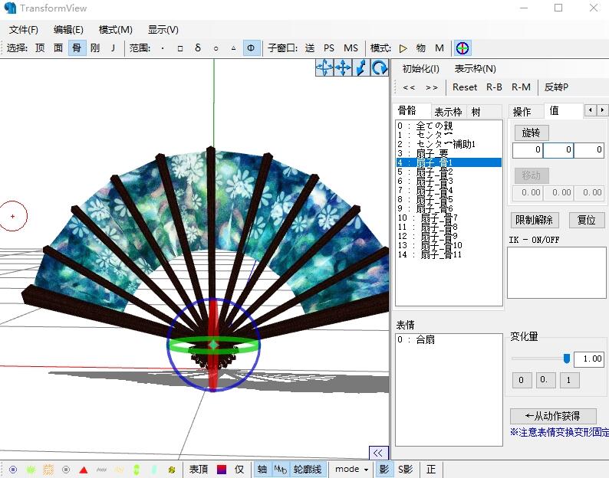The image size is (609, 478).
Task: Click the play triangle mode icon
Action: [x=403, y=48]
